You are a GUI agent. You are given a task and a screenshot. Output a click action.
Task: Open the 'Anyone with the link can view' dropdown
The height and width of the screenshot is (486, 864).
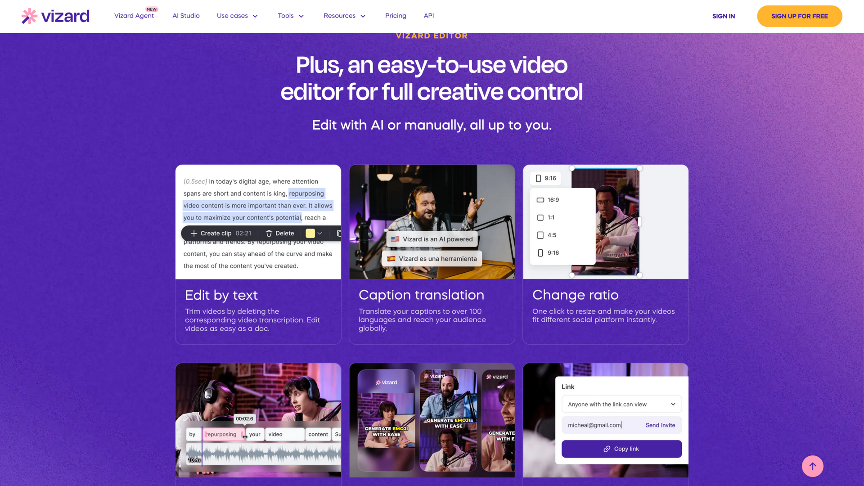pyautogui.click(x=621, y=404)
